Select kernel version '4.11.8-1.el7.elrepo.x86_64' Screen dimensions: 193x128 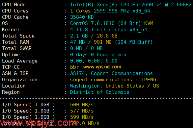point(109,30)
